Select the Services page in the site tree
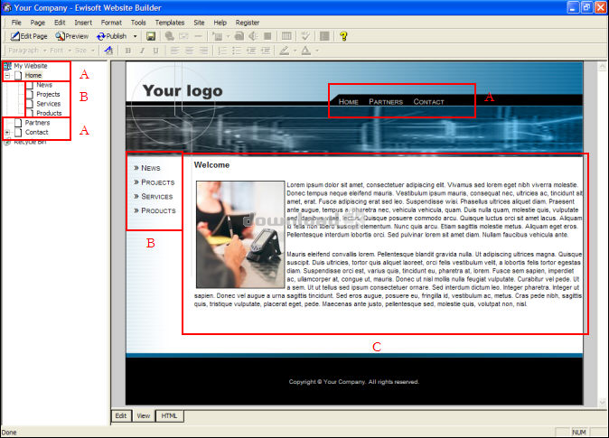The height and width of the screenshot is (438, 609). pyautogui.click(x=49, y=104)
